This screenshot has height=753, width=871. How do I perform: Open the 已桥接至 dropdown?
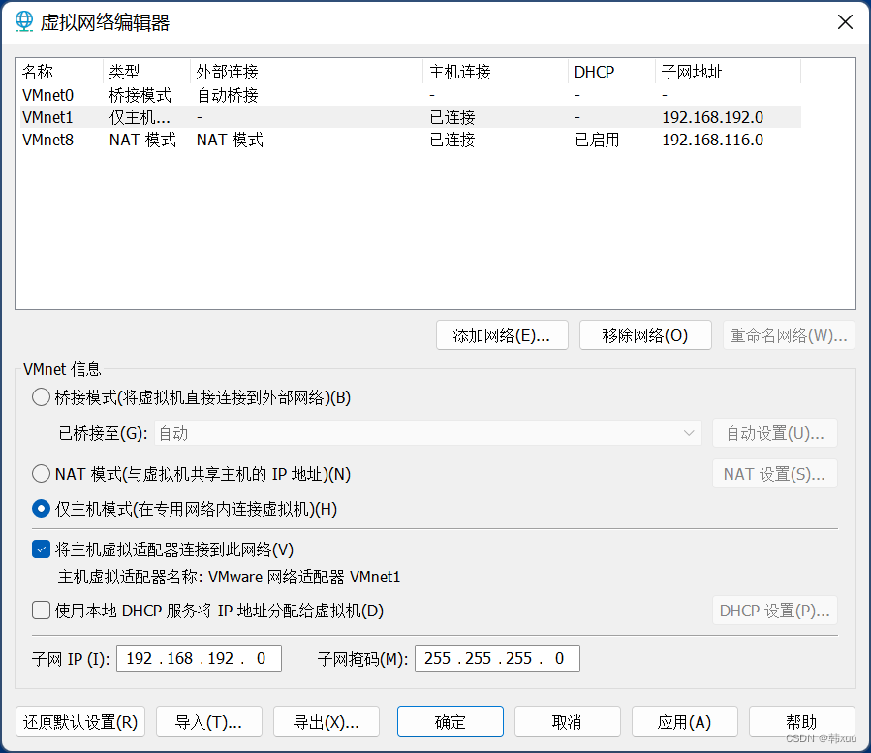[x=427, y=433]
